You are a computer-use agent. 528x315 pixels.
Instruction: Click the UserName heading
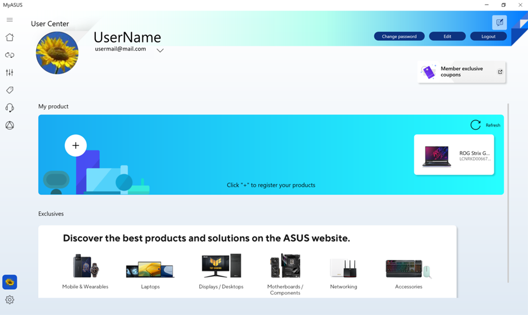click(x=127, y=37)
